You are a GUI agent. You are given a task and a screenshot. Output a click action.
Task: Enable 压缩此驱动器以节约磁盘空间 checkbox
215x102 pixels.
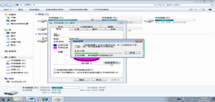[x=55, y=70]
